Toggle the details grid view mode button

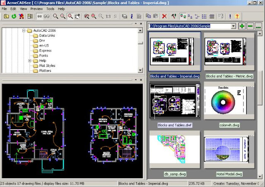click(x=212, y=17)
